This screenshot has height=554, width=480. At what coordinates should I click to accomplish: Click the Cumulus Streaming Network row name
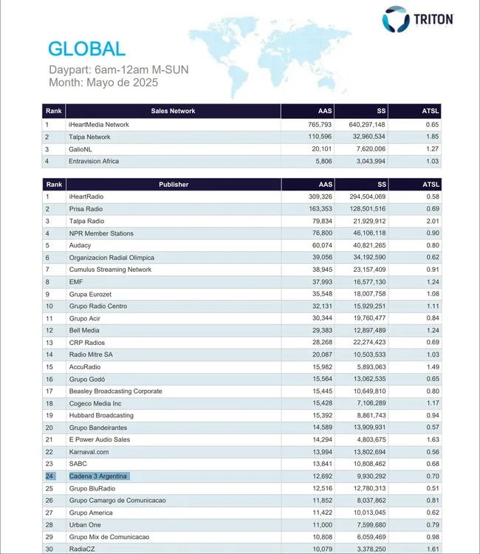[110, 270]
